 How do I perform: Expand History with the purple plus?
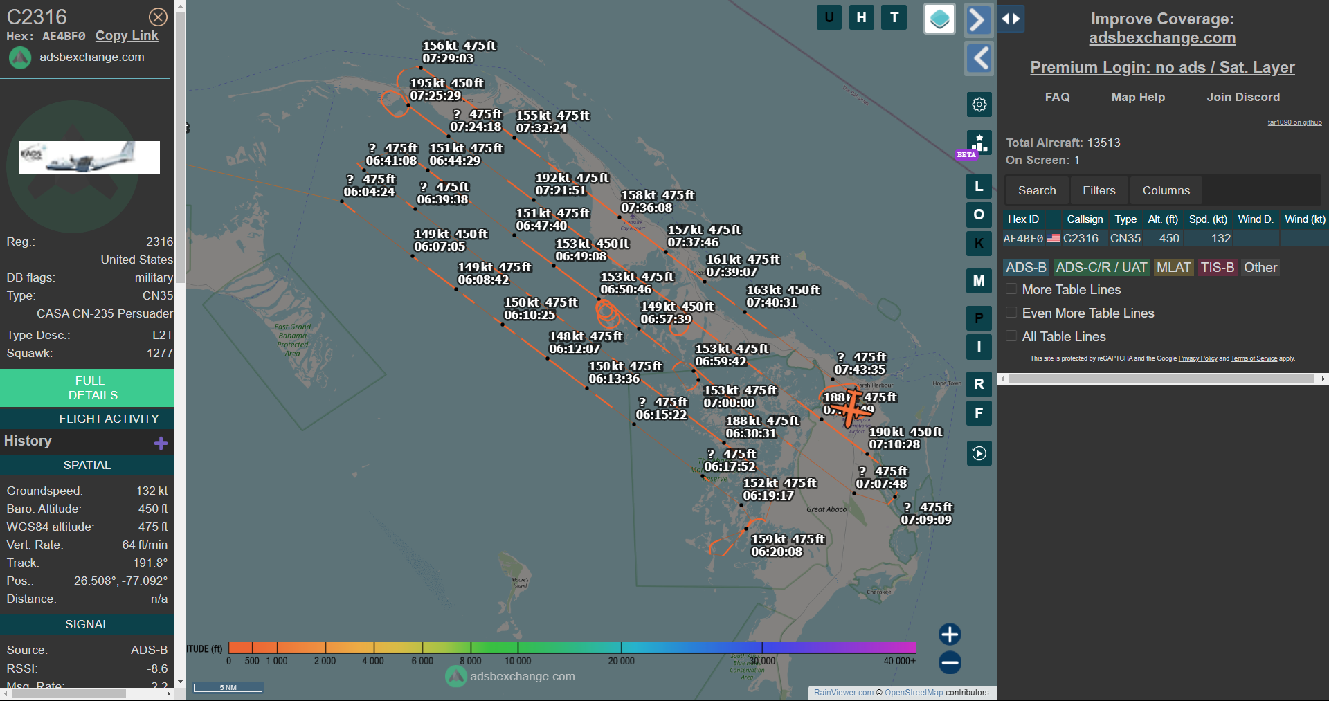click(161, 443)
